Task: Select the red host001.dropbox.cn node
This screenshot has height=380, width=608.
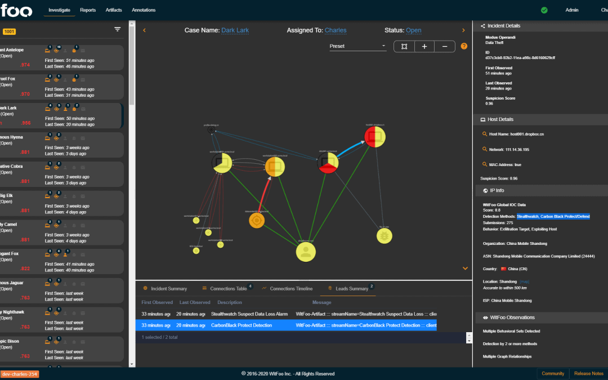Action: 375,137
